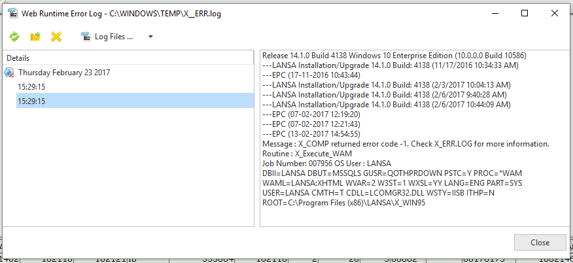Expand the Log Files dropdown arrow
Screen dimensions: 573x263
(150, 37)
